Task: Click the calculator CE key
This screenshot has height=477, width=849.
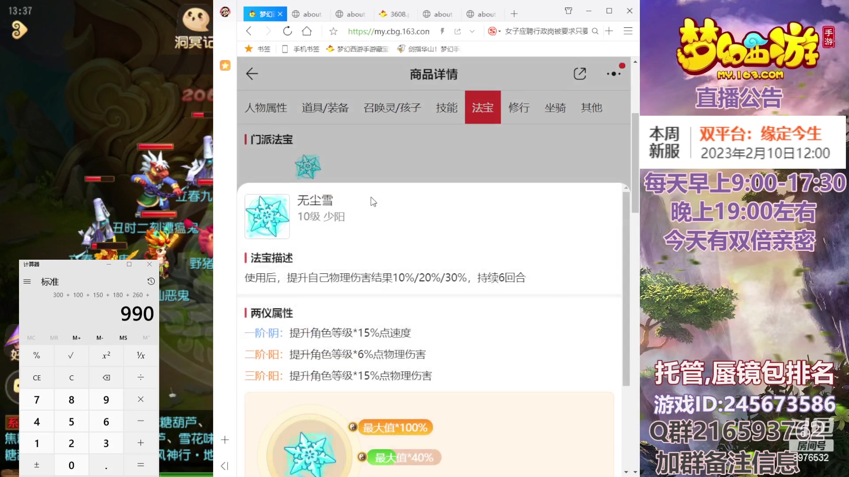Action: point(37,378)
